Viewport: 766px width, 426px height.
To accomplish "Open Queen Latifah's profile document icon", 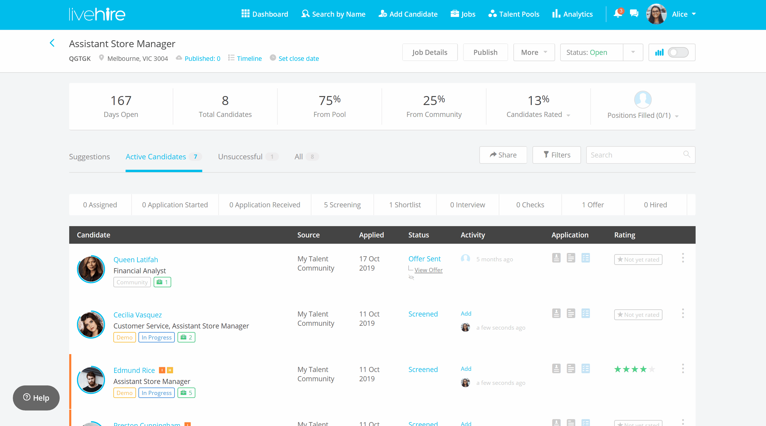I will click(556, 258).
